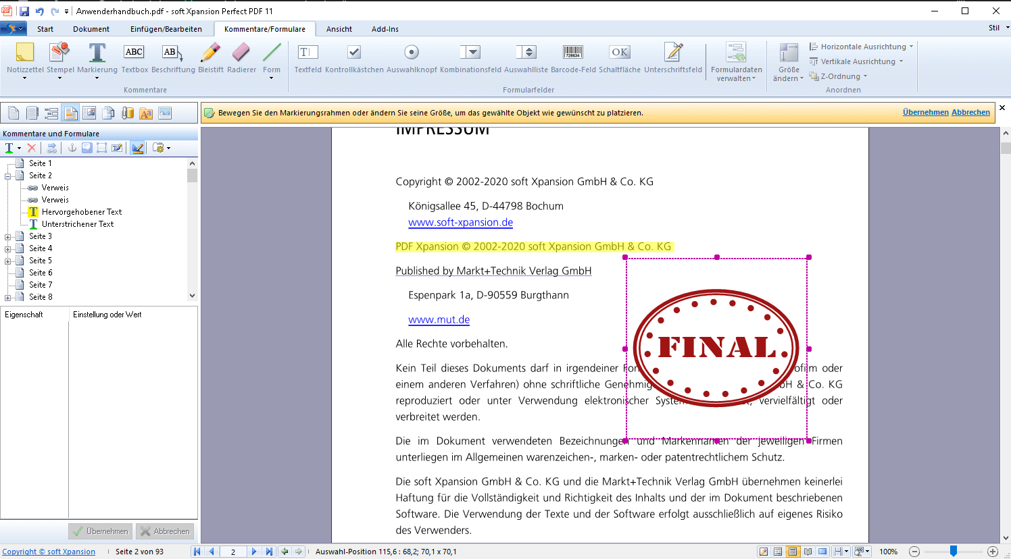The width and height of the screenshot is (1011, 559).
Task: Select the Textbox tool
Action: [x=134, y=58]
